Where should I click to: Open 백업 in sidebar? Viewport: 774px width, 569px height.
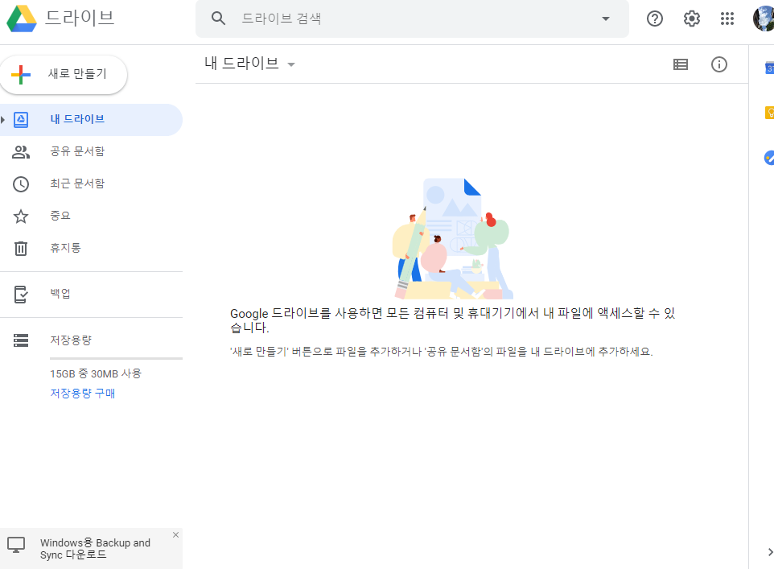92,294
